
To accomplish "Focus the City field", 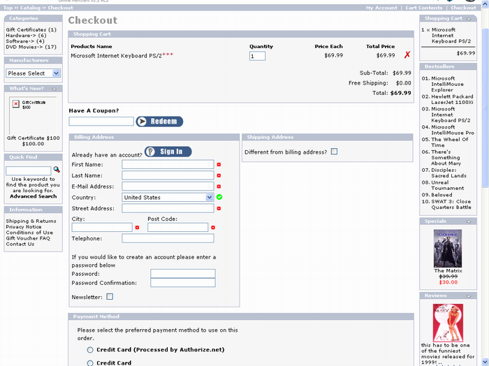I will 102,227.
